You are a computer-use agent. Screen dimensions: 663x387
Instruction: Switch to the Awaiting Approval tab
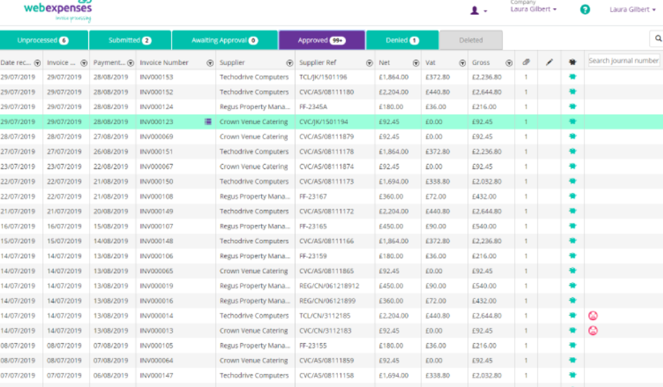tap(225, 40)
